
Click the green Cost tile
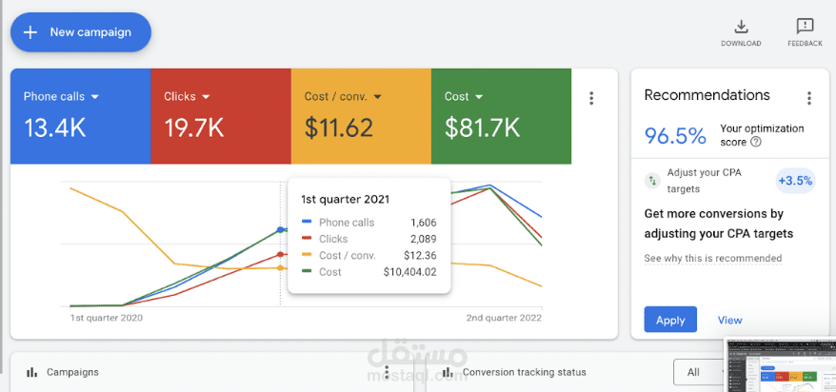501,116
